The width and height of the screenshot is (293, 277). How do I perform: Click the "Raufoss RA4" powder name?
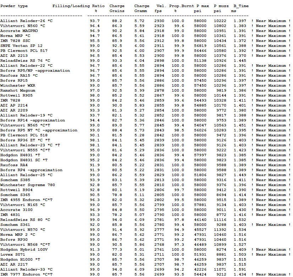[14, 165]
